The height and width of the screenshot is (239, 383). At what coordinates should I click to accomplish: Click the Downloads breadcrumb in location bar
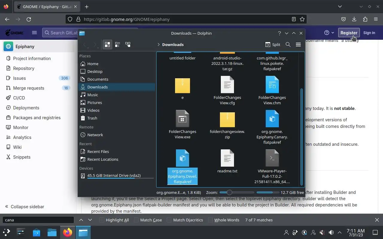[173, 45]
